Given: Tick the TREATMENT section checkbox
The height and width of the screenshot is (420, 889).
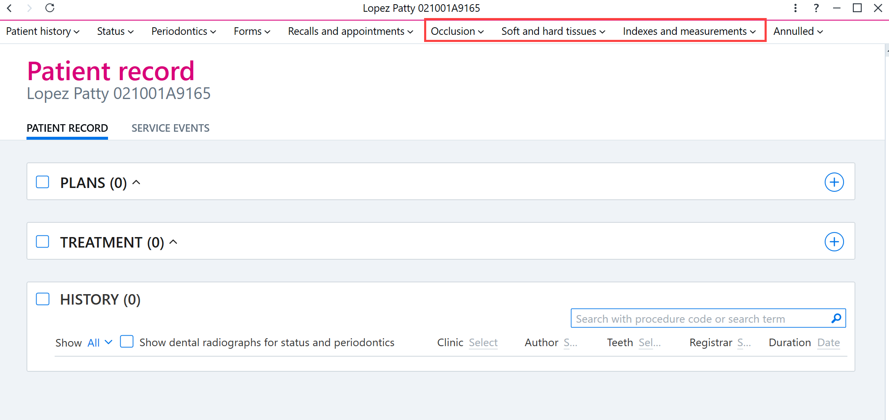Looking at the screenshot, I should point(42,242).
